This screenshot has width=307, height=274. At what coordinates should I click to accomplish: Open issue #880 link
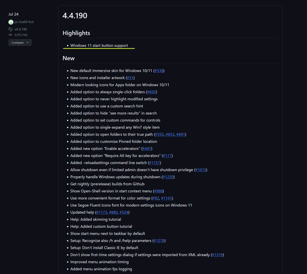coord(113,212)
